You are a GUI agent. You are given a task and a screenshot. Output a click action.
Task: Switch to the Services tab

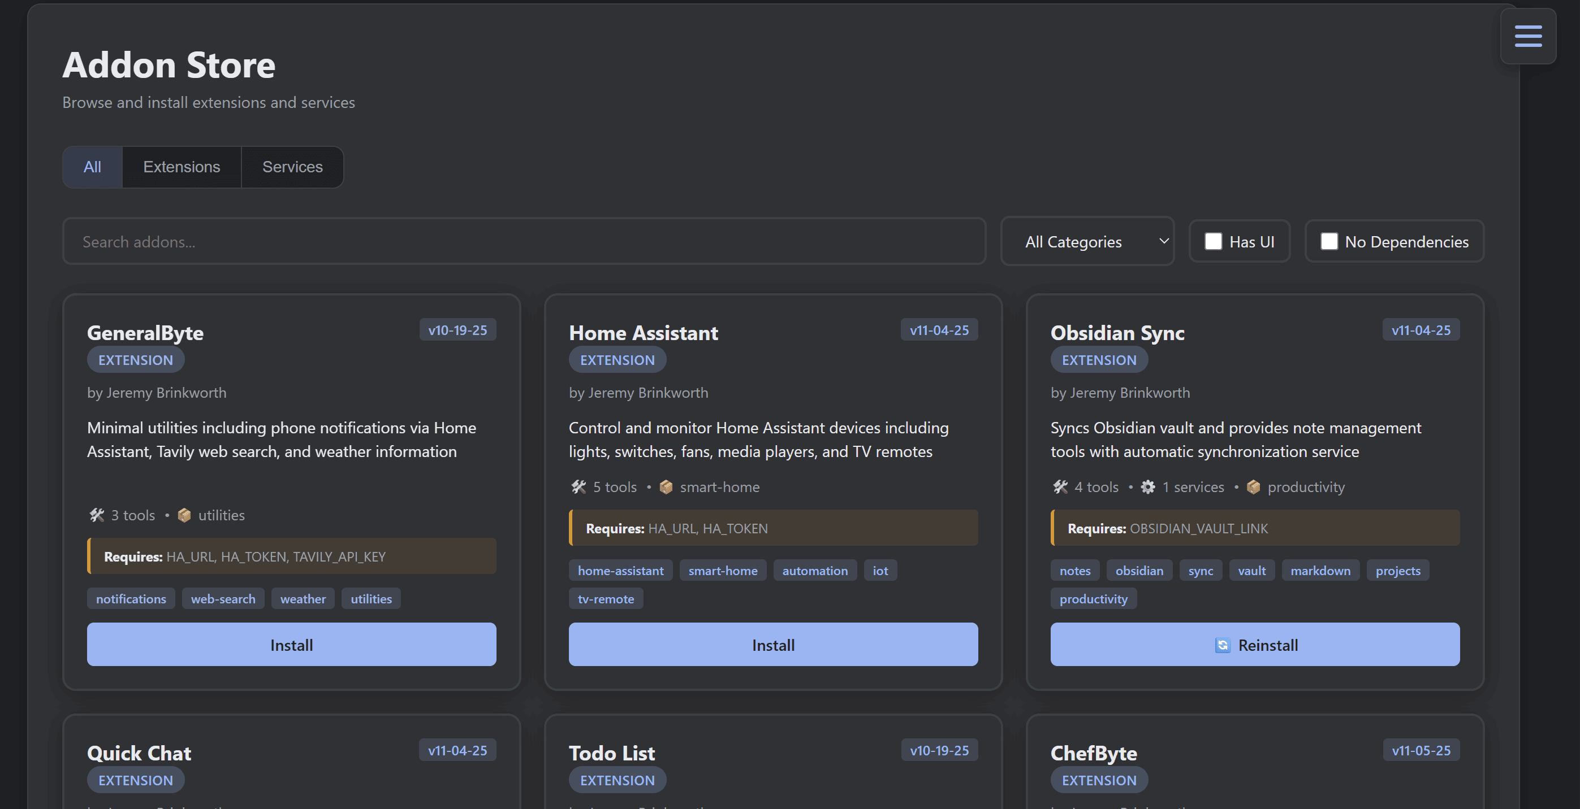292,167
